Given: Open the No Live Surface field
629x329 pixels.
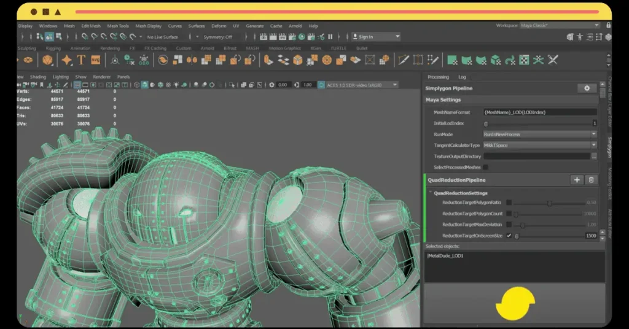Looking at the screenshot, I should coord(162,37).
